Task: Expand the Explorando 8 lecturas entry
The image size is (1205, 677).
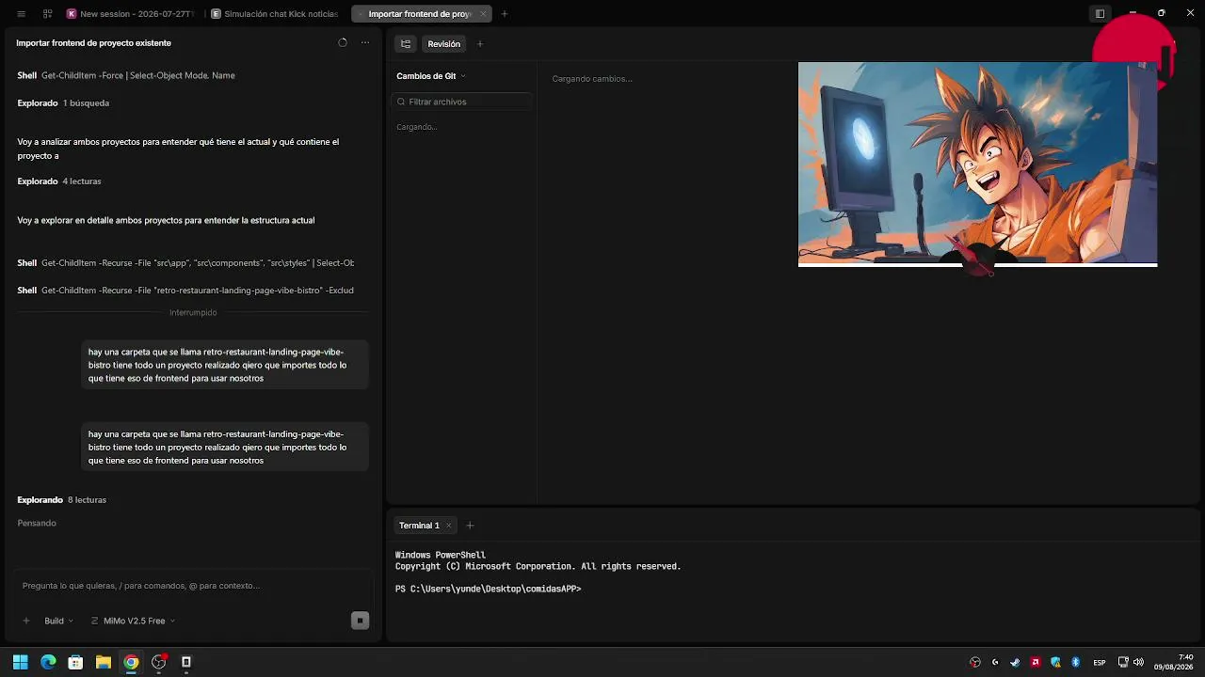Action: coord(62,500)
